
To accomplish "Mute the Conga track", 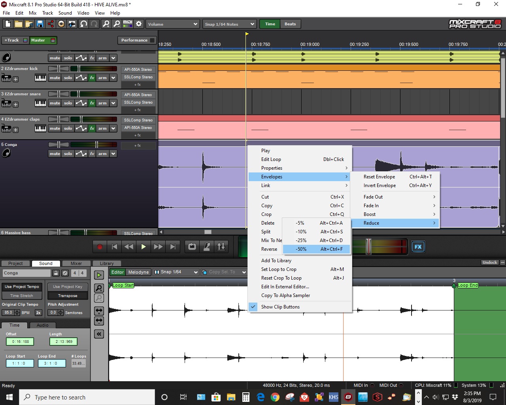I will [x=55, y=154].
